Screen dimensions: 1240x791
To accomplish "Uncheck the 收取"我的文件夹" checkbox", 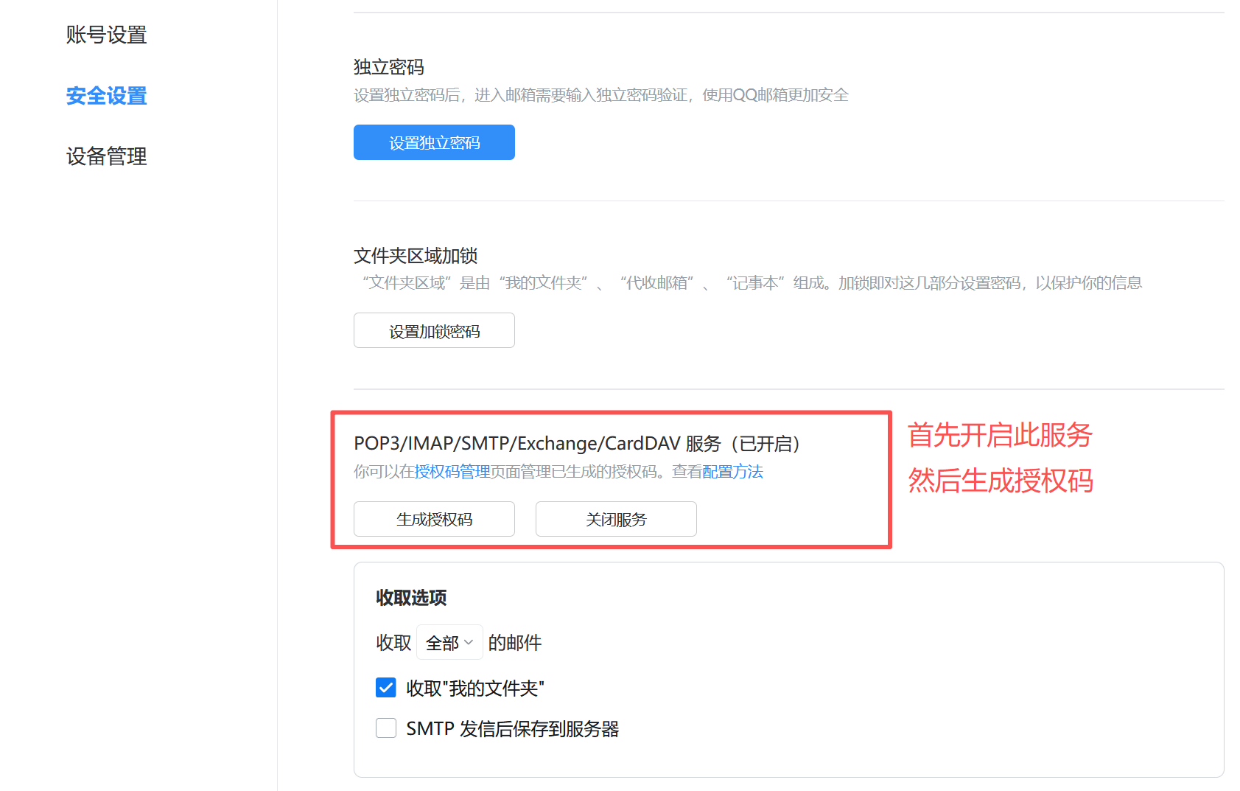I will [x=386, y=688].
